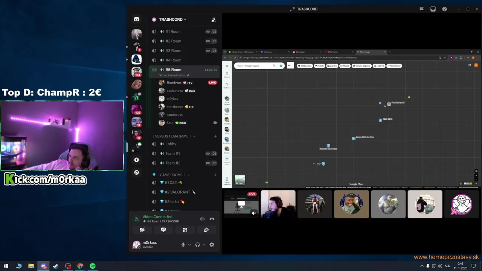The image size is (482, 271).
Task: Join the #3 Room voice channel
Action: 184,50
